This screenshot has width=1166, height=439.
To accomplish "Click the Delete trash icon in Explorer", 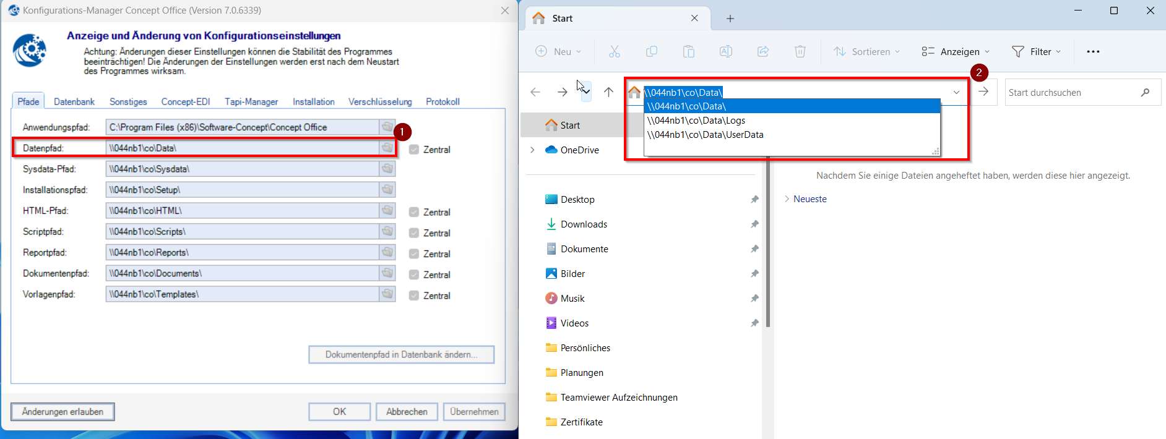I will click(800, 51).
